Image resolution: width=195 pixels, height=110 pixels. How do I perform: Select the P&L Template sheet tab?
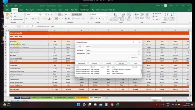pyautogui.click(x=82, y=98)
